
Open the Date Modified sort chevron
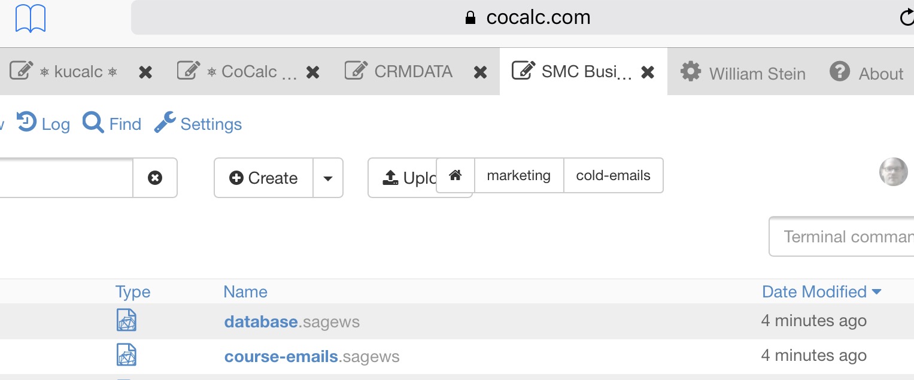[876, 291]
